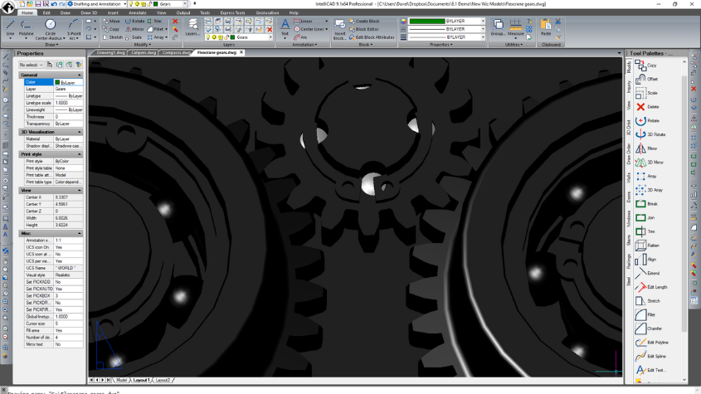
Task: Switch to the Calipers.dwg drawing tab
Action: [x=143, y=52]
